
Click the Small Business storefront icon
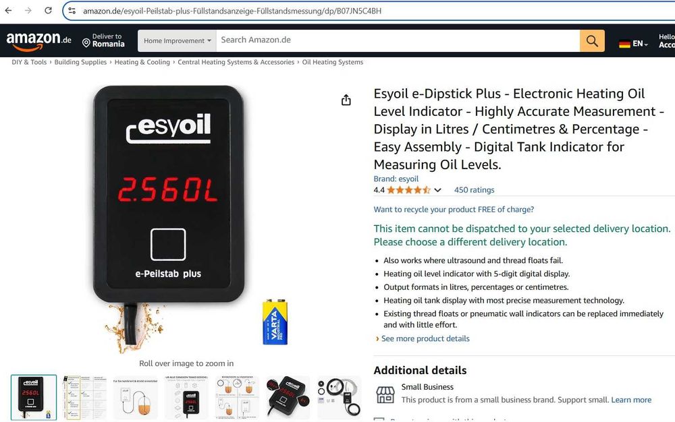(385, 394)
